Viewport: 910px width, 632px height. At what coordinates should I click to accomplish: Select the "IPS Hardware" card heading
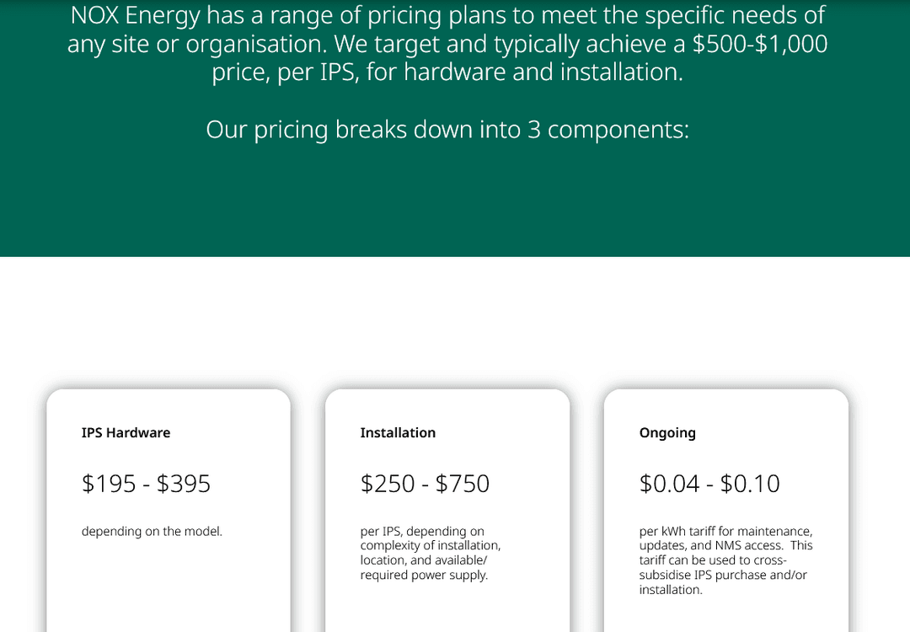[x=126, y=433]
